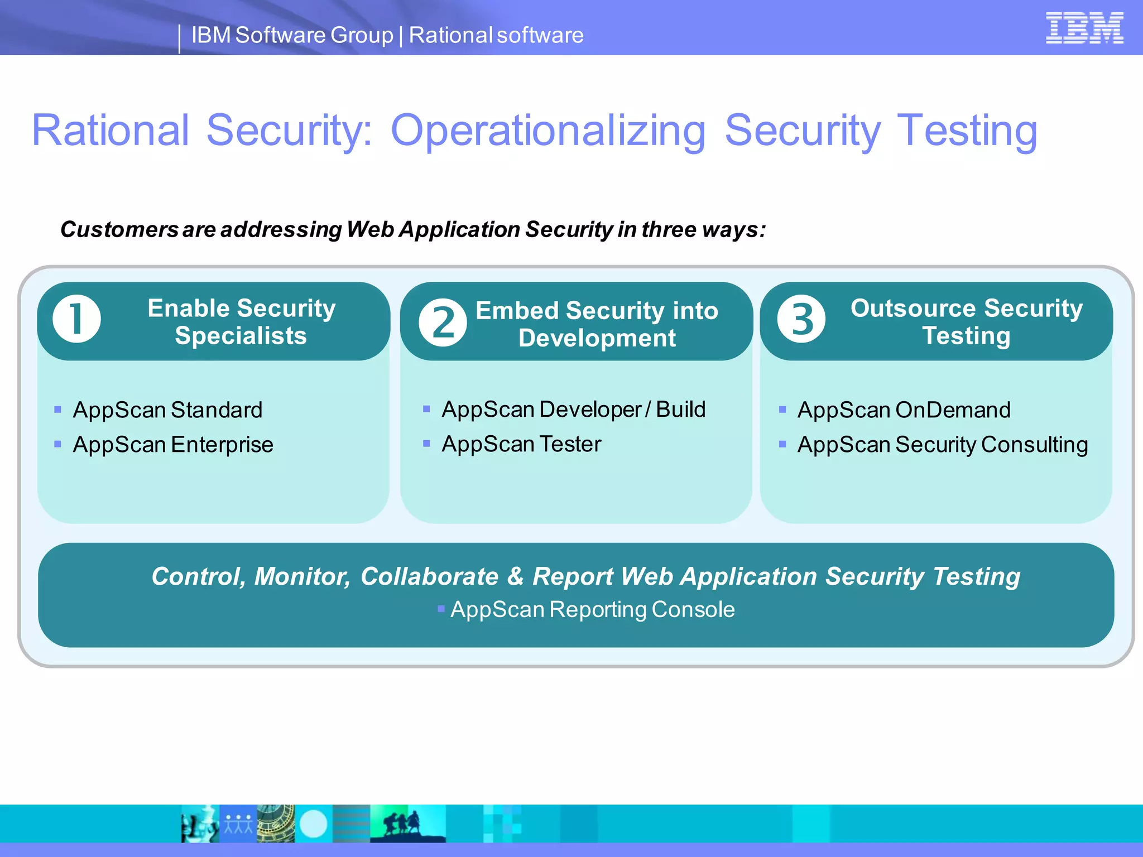Screen dimensions: 1143x857
Task: Click the people figures footer icon
Action: pyautogui.click(x=238, y=824)
